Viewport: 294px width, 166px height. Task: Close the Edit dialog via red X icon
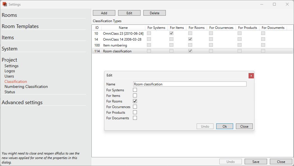tap(251, 76)
